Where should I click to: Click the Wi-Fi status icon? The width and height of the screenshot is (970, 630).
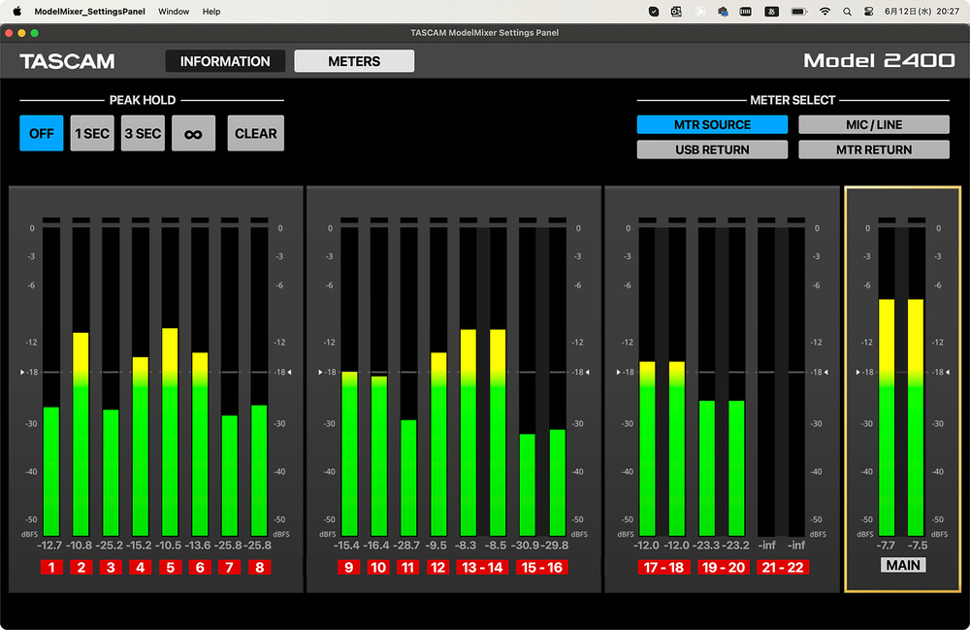pyautogui.click(x=824, y=12)
